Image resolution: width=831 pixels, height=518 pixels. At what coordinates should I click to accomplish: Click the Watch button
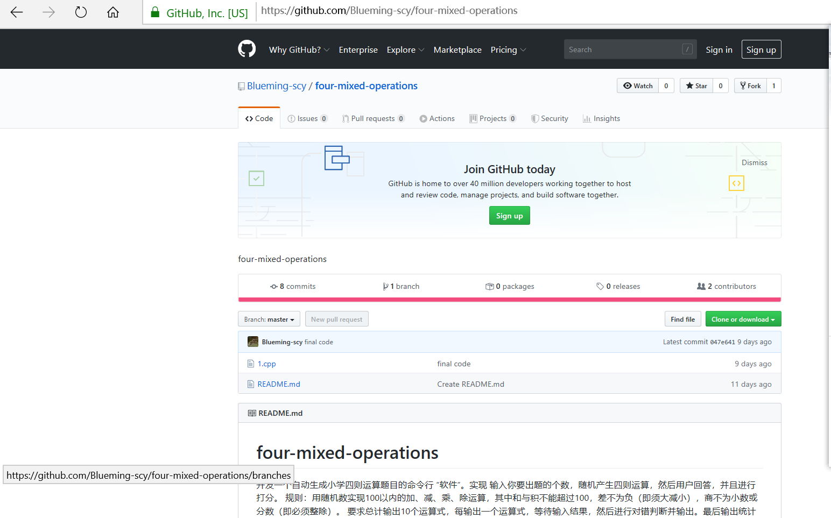pyautogui.click(x=638, y=86)
